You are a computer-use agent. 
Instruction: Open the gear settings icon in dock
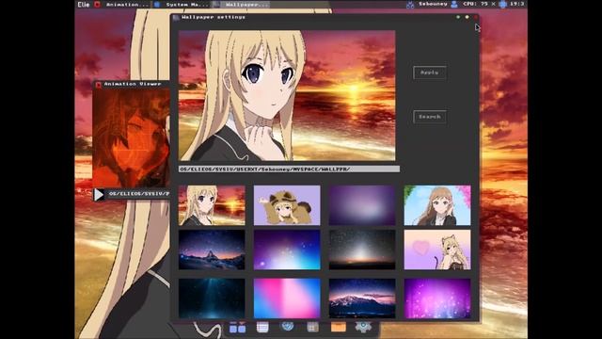click(x=363, y=327)
